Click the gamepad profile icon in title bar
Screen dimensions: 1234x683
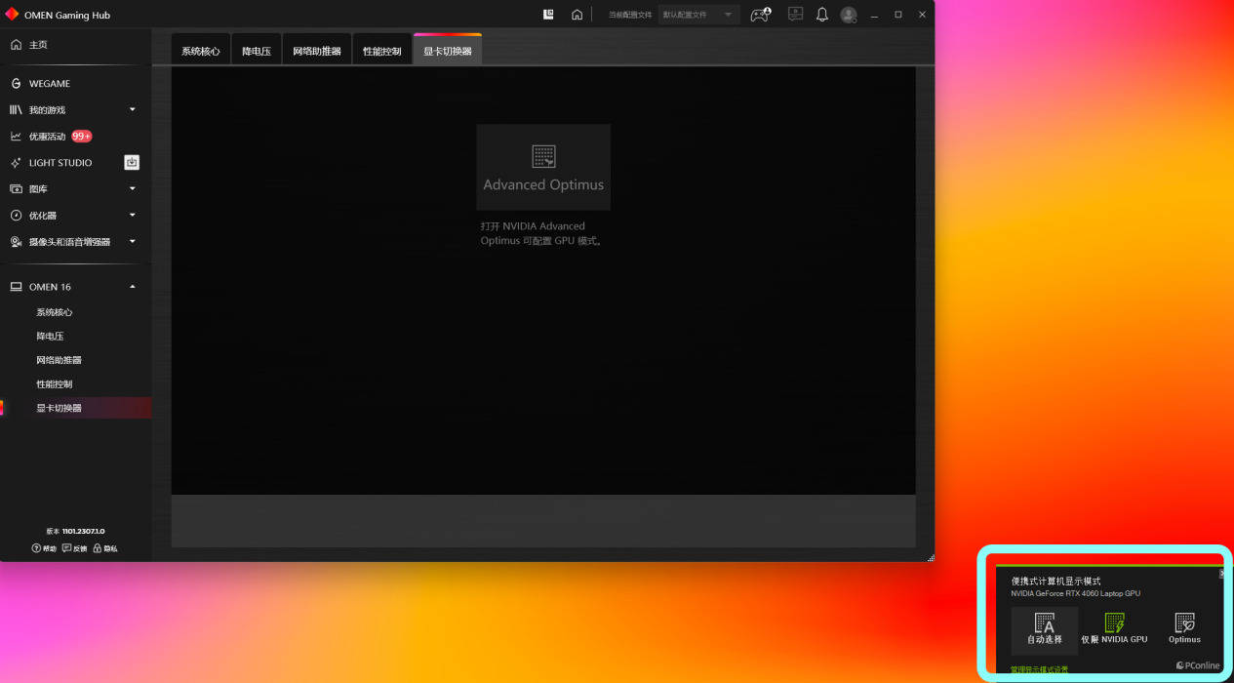click(x=760, y=15)
